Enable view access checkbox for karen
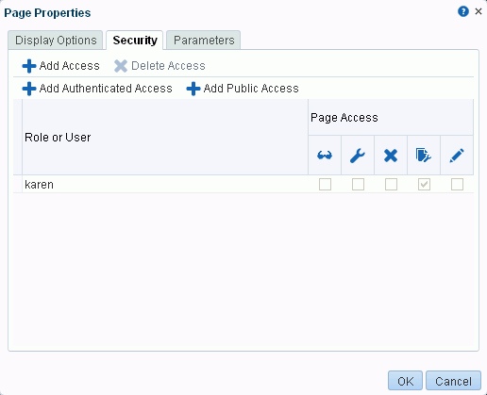The height and width of the screenshot is (395, 487). tap(325, 185)
